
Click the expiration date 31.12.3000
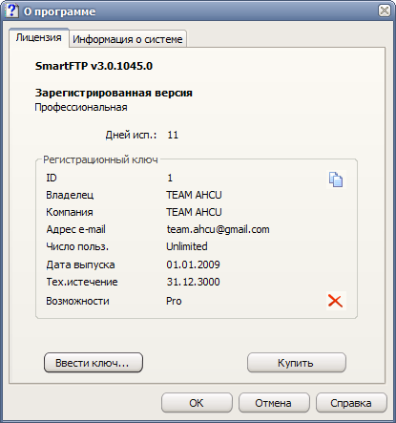click(193, 282)
